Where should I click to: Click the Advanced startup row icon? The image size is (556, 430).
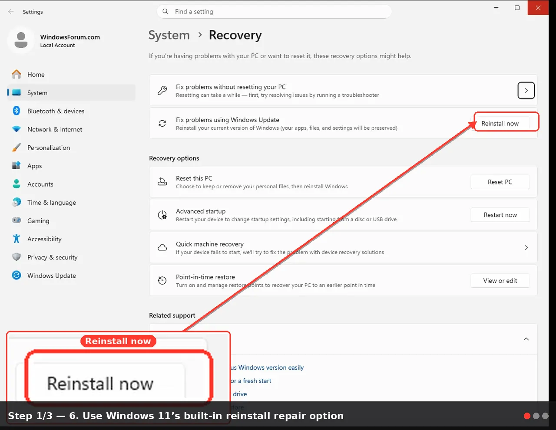point(162,215)
